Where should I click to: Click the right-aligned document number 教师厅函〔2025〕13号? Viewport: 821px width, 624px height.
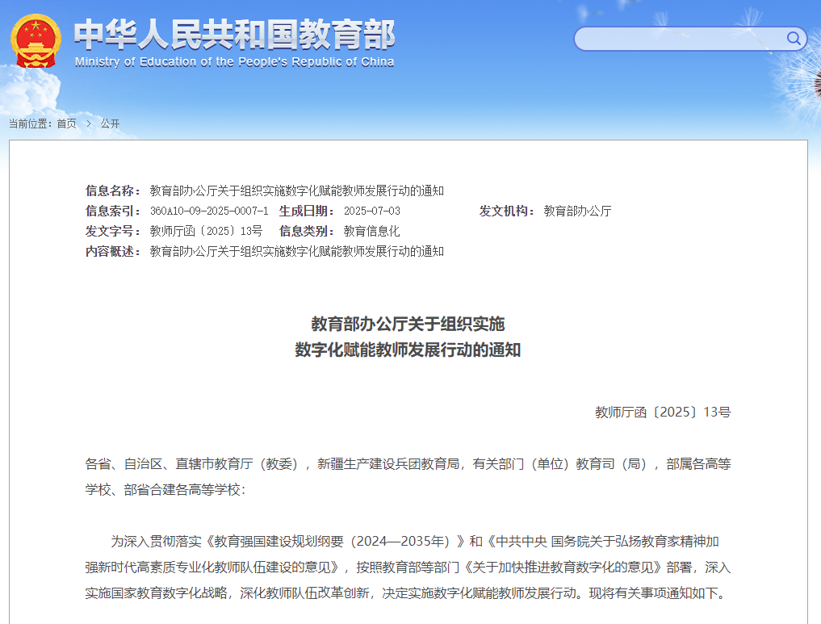(x=663, y=412)
